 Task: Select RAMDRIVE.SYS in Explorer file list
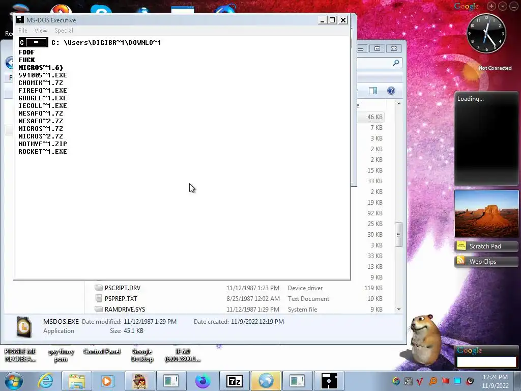coord(125,309)
